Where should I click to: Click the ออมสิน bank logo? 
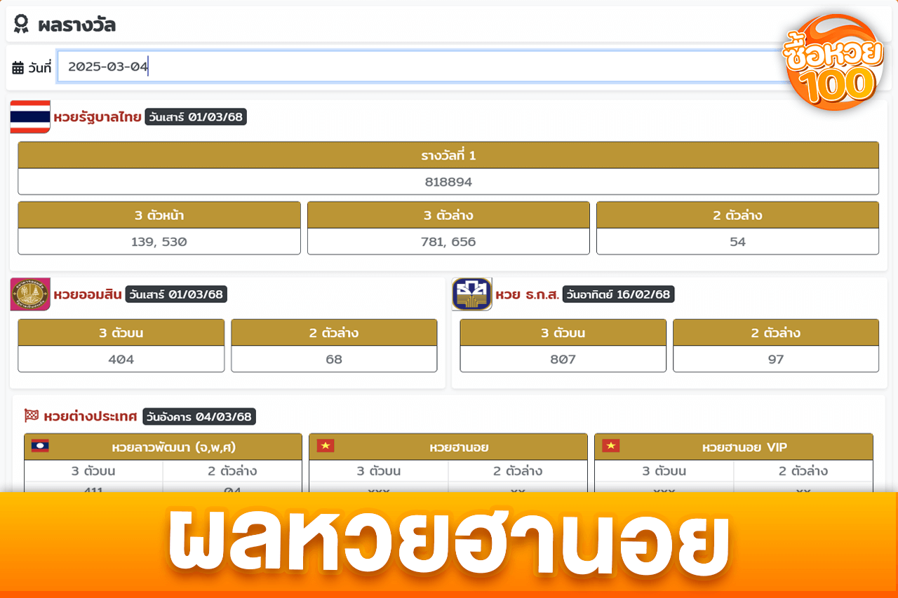(30, 294)
